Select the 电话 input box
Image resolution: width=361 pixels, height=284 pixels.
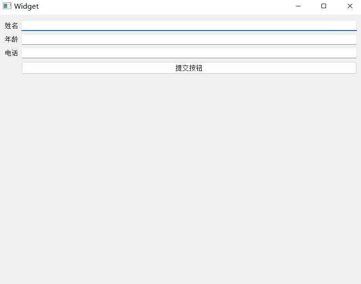[189, 53]
